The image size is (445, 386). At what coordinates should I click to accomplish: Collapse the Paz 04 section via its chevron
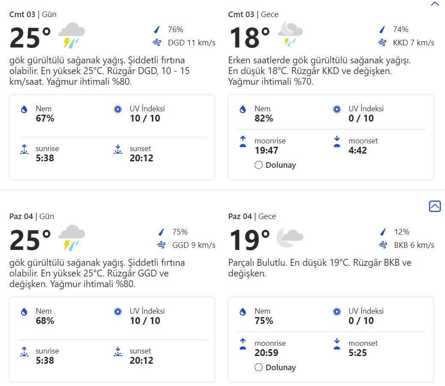coord(435,206)
